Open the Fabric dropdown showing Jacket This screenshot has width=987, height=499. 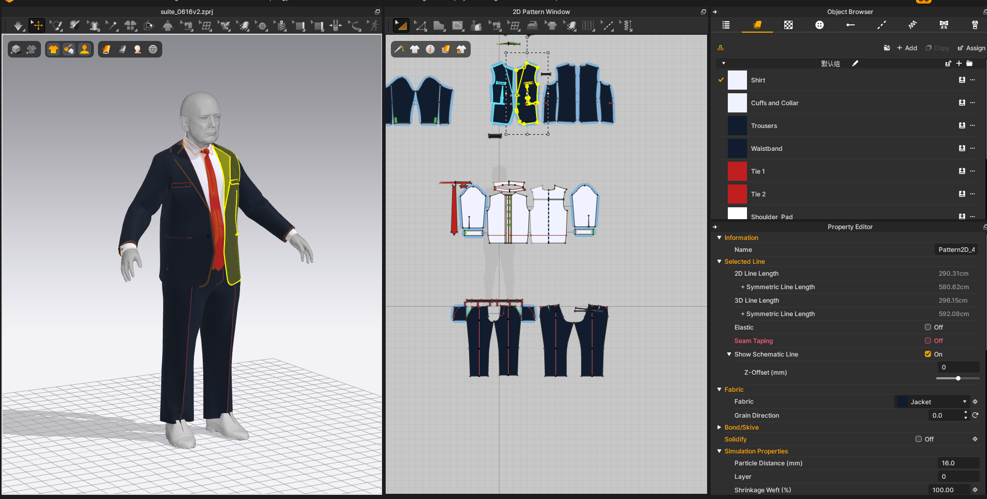click(x=932, y=402)
